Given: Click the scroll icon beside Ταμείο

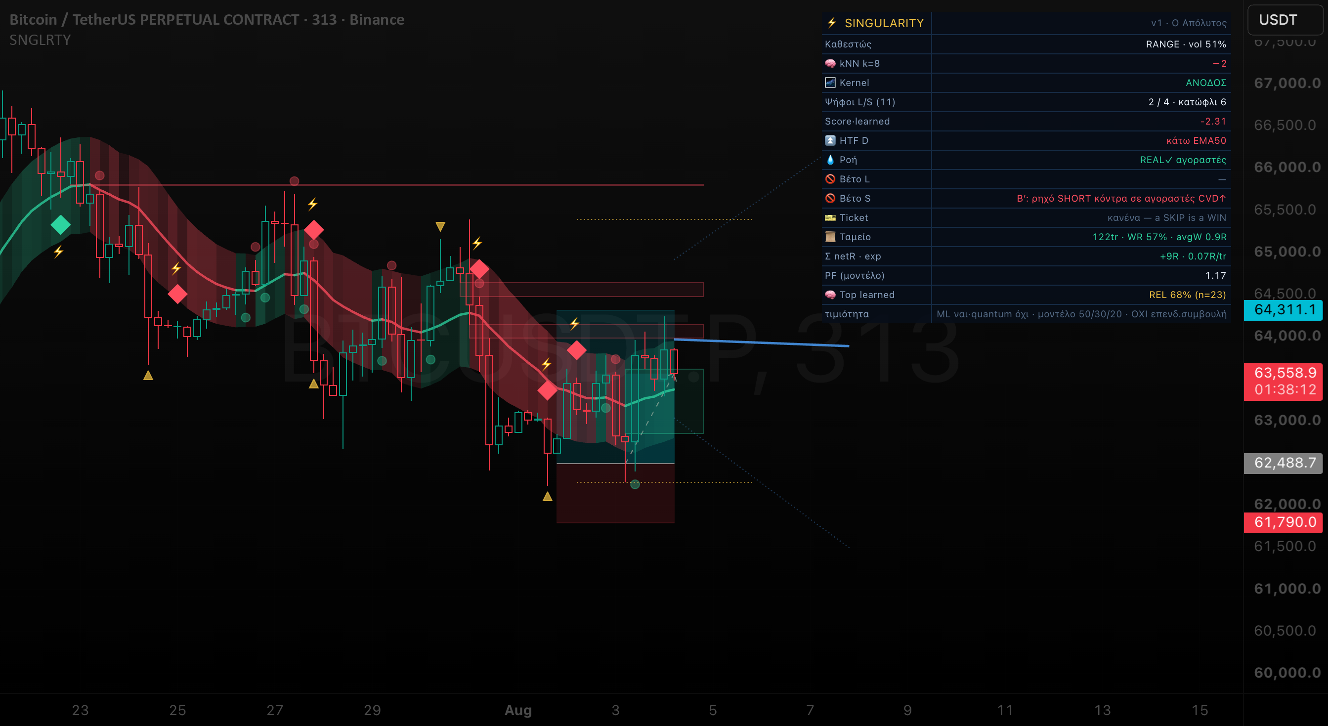Looking at the screenshot, I should point(830,237).
